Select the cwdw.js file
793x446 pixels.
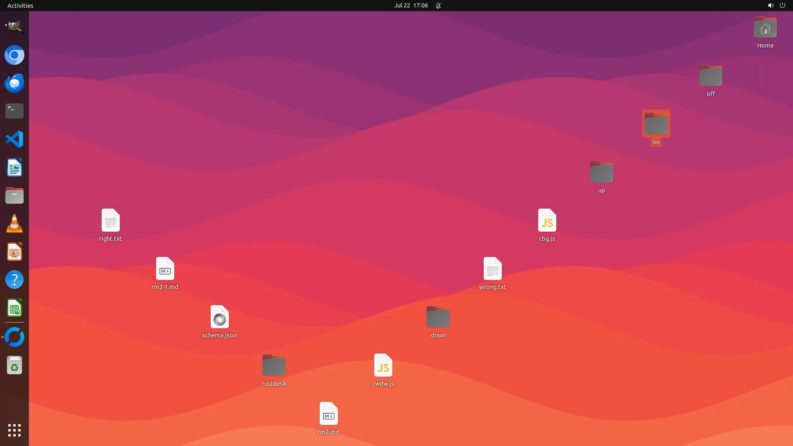click(x=383, y=365)
